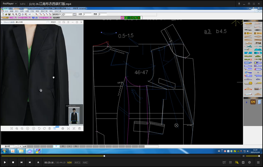Fit image to window in image viewer
The width and height of the screenshot is (263, 167).
[x=12, y=128]
